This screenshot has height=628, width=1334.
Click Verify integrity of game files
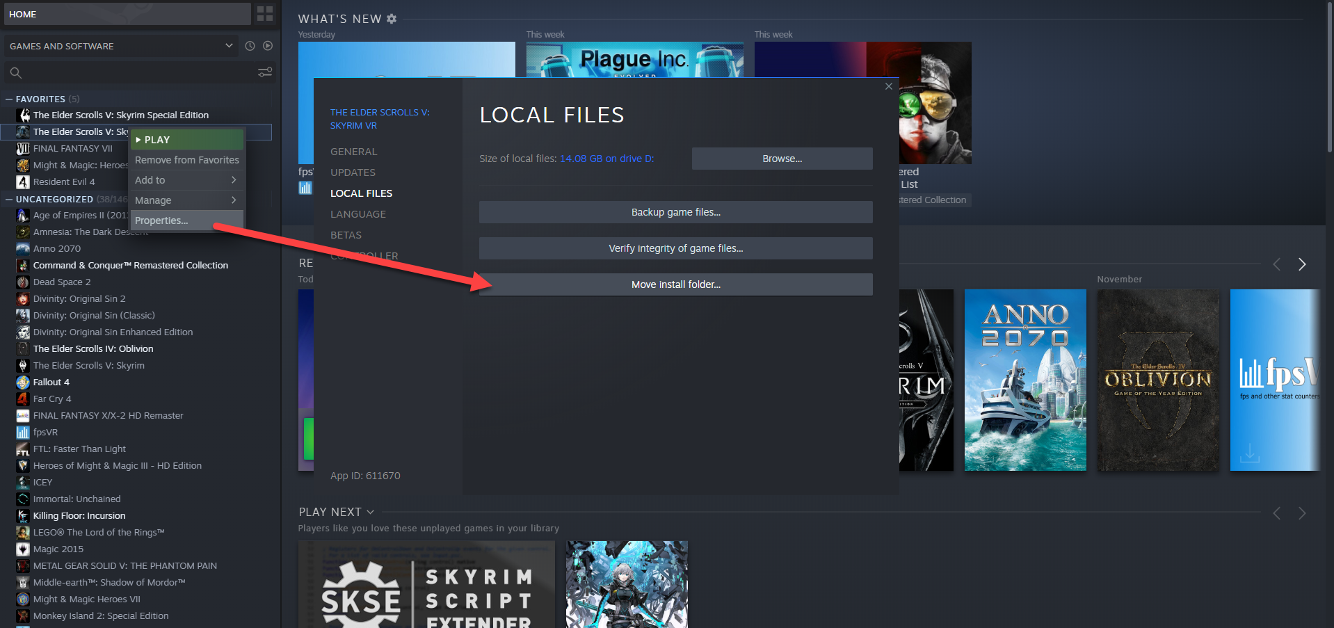click(675, 248)
